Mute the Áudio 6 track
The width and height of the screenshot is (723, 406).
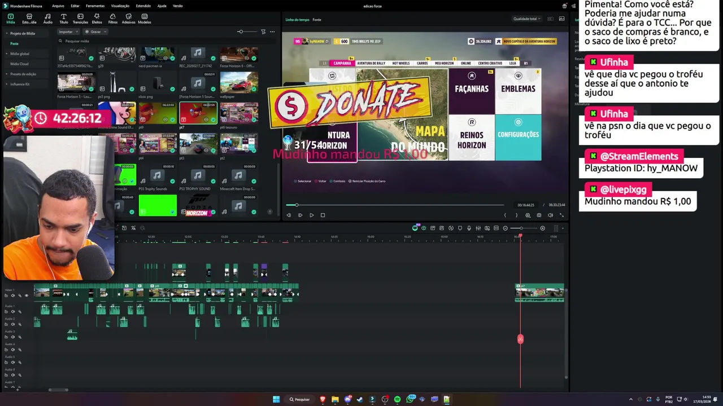click(x=13, y=375)
